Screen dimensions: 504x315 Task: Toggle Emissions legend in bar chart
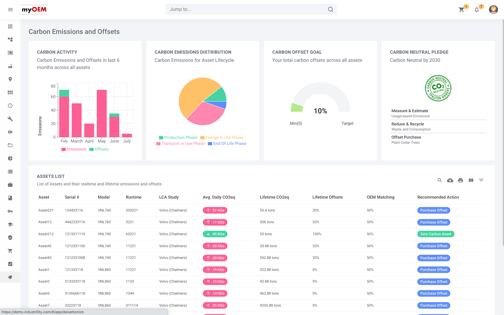point(74,149)
